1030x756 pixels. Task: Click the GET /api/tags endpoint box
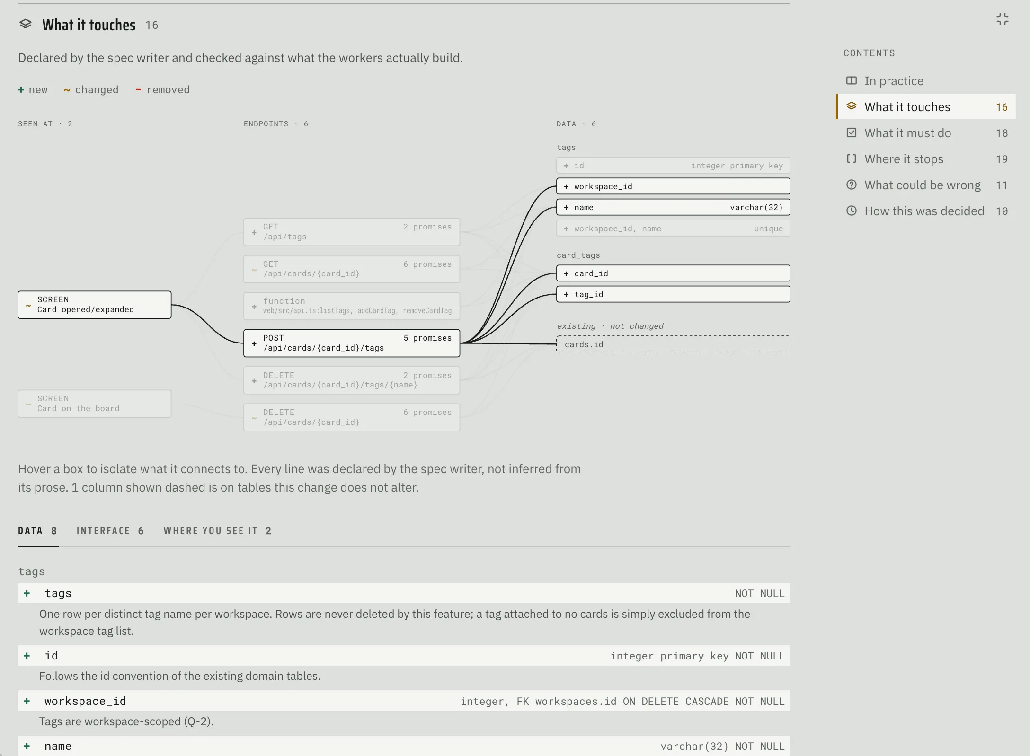point(352,232)
